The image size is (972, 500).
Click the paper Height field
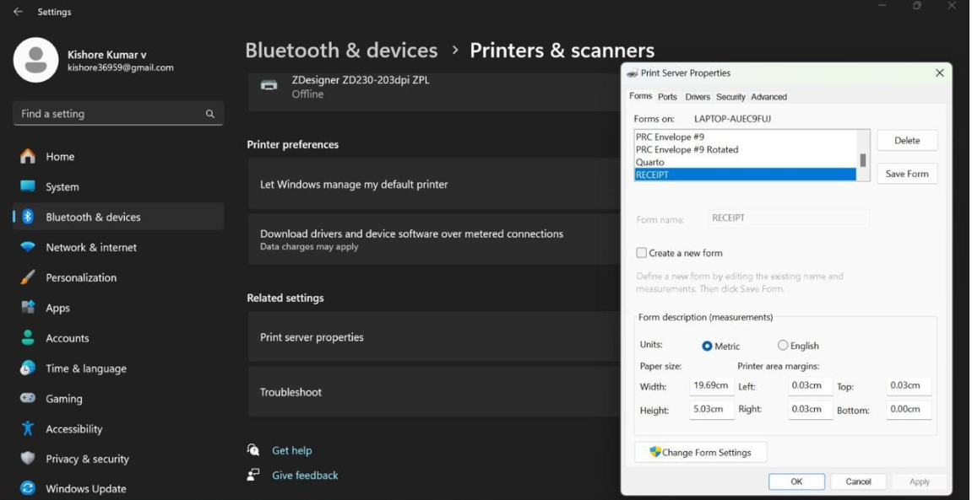[x=712, y=409]
